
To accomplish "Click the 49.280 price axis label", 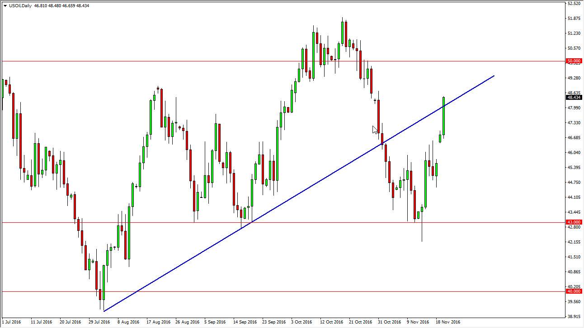I will pos(574,78).
